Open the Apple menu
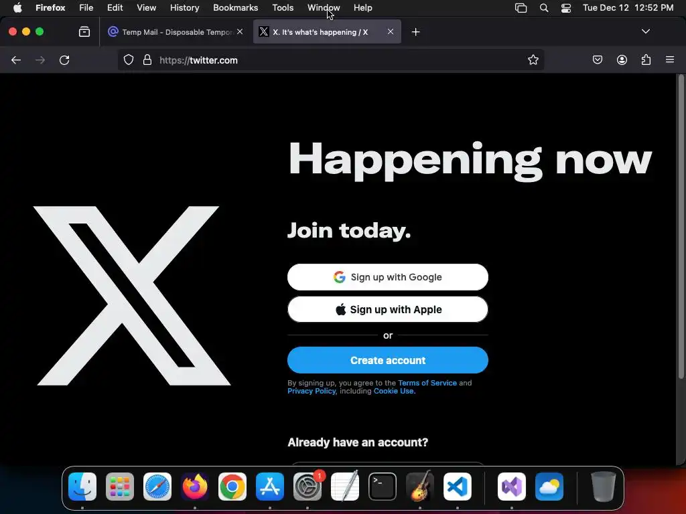Image resolution: width=686 pixels, height=514 pixels. [17, 8]
